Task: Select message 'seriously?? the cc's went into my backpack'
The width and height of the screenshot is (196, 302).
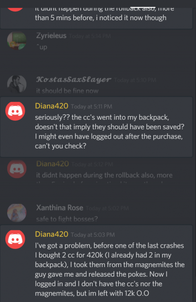Action: 109,132
